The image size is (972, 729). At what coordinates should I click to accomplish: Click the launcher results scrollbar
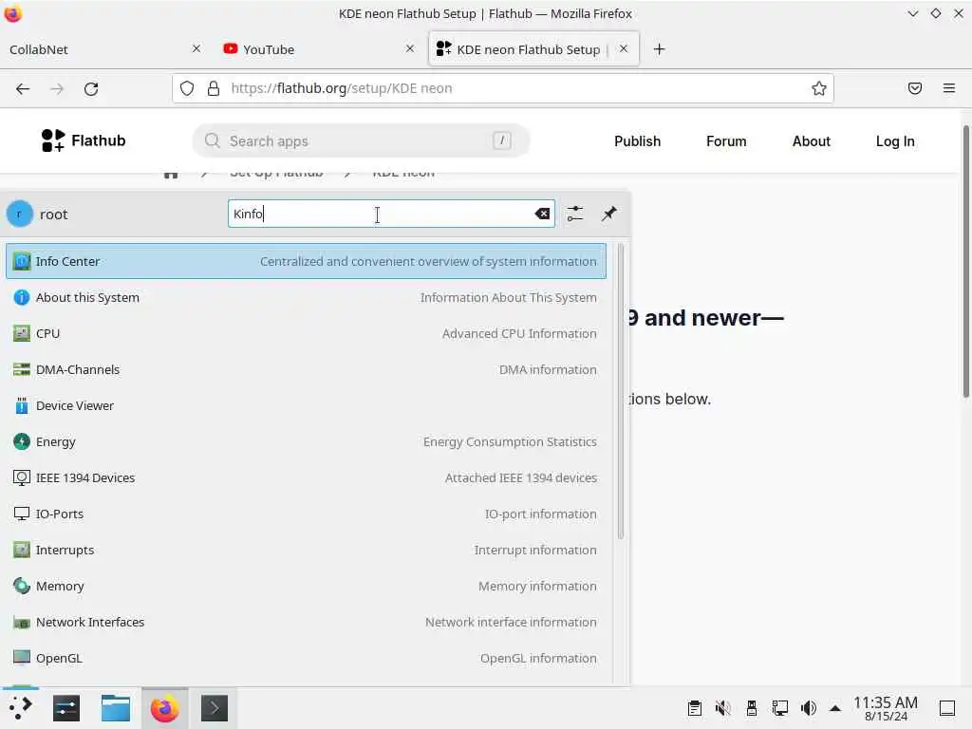pos(621,392)
